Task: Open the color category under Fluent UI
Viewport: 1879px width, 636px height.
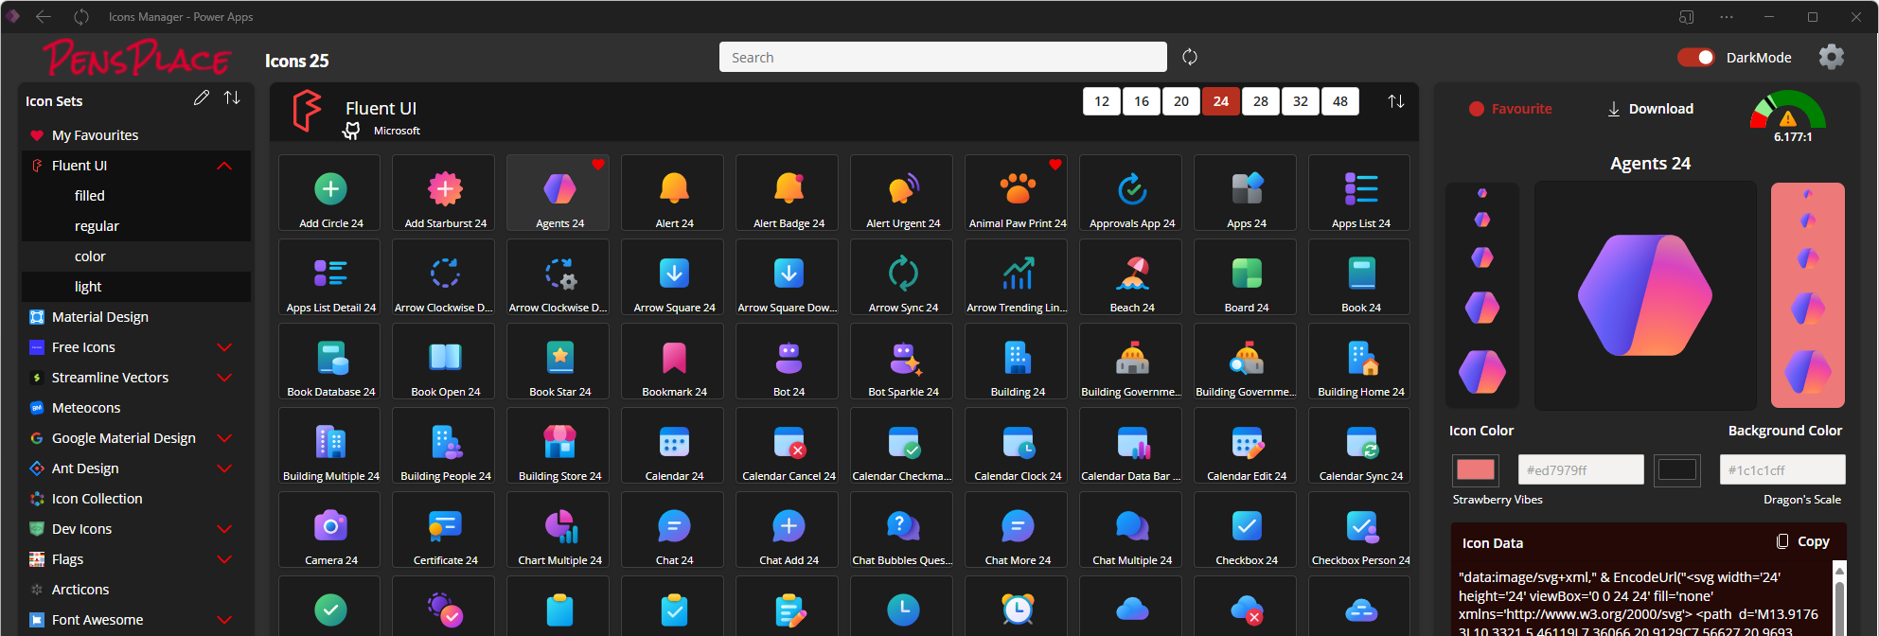Action: (x=90, y=256)
